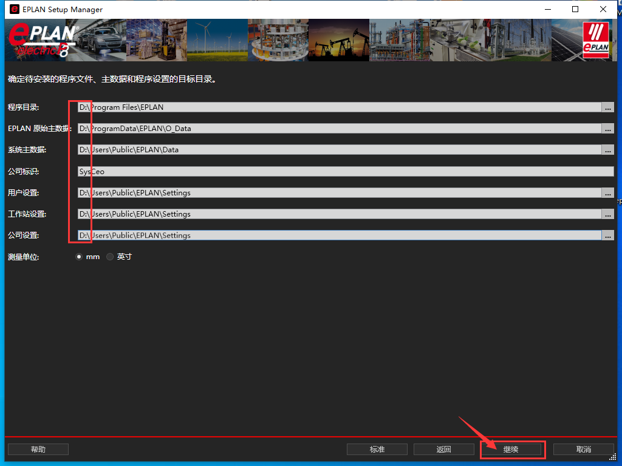The image size is (622, 466).
Task: Click browse button for 程序目录 path
Action: click(607, 107)
